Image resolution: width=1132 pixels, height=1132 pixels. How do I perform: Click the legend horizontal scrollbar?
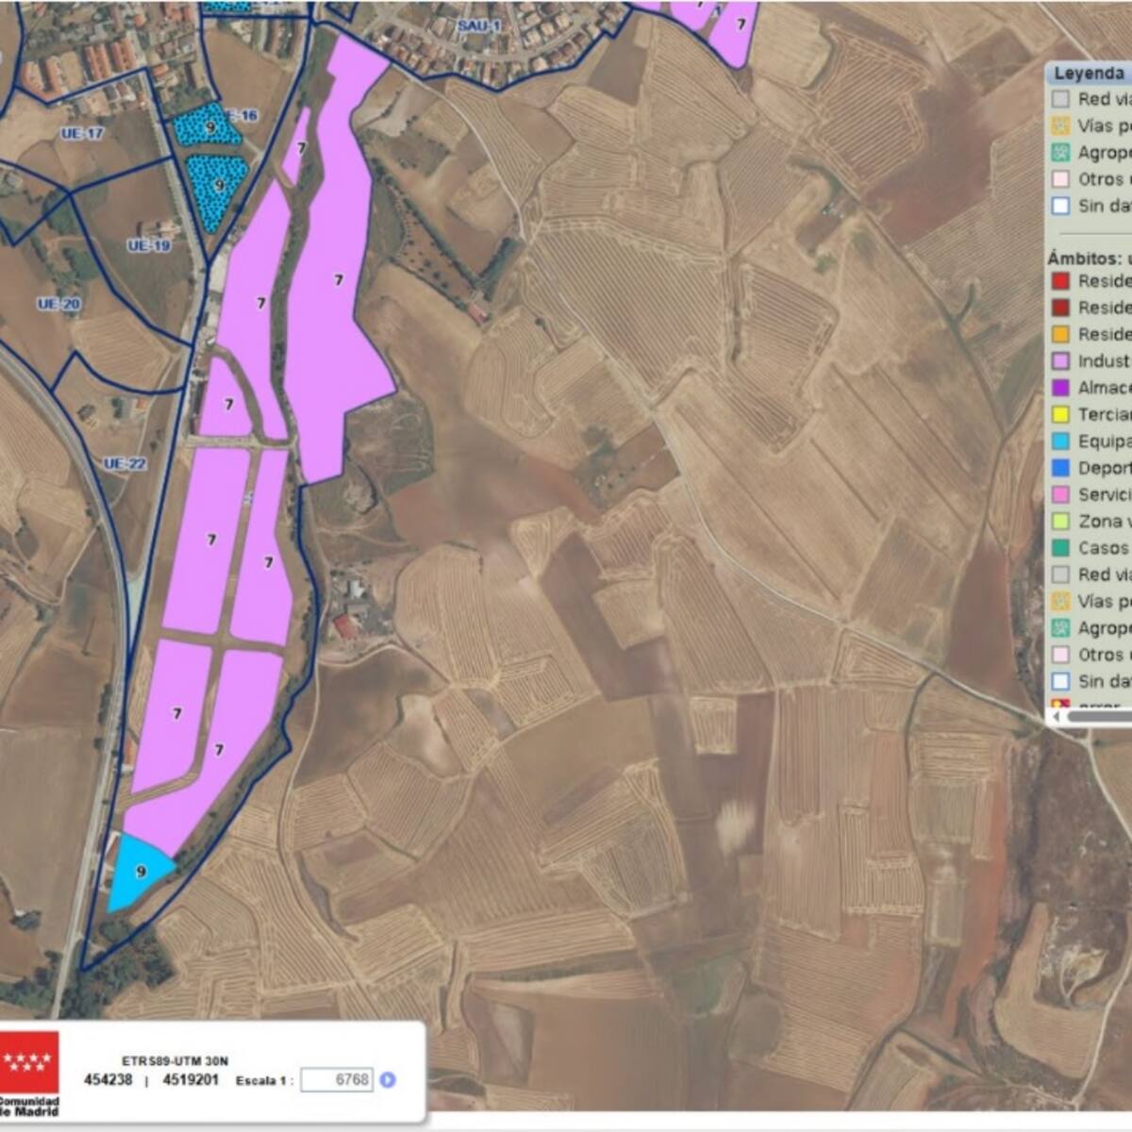point(1100,717)
